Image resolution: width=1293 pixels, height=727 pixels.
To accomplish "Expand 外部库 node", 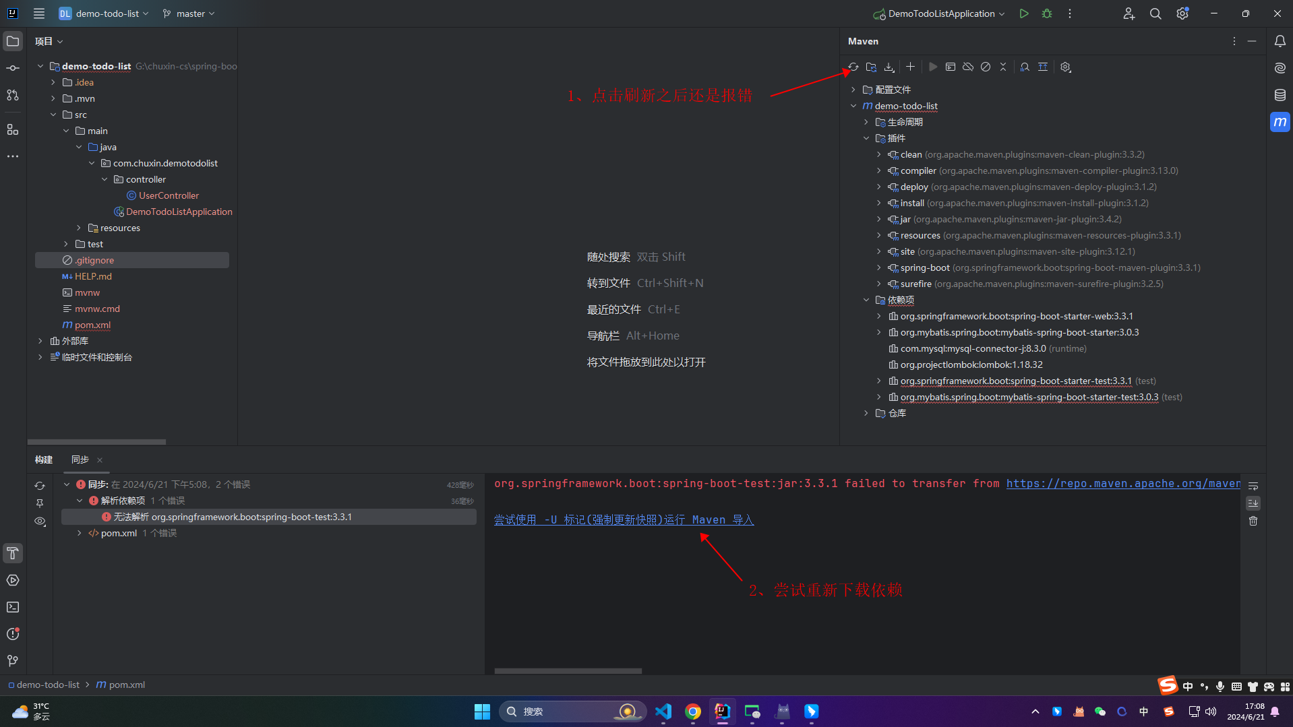I will [40, 341].
